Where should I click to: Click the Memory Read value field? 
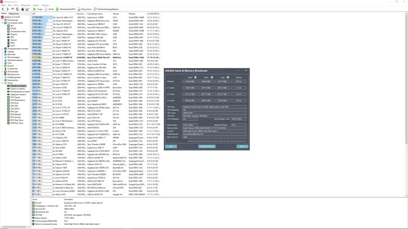point(189,81)
